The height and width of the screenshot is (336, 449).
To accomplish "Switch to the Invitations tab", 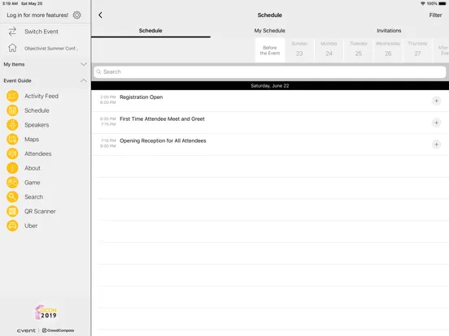I will (389, 31).
